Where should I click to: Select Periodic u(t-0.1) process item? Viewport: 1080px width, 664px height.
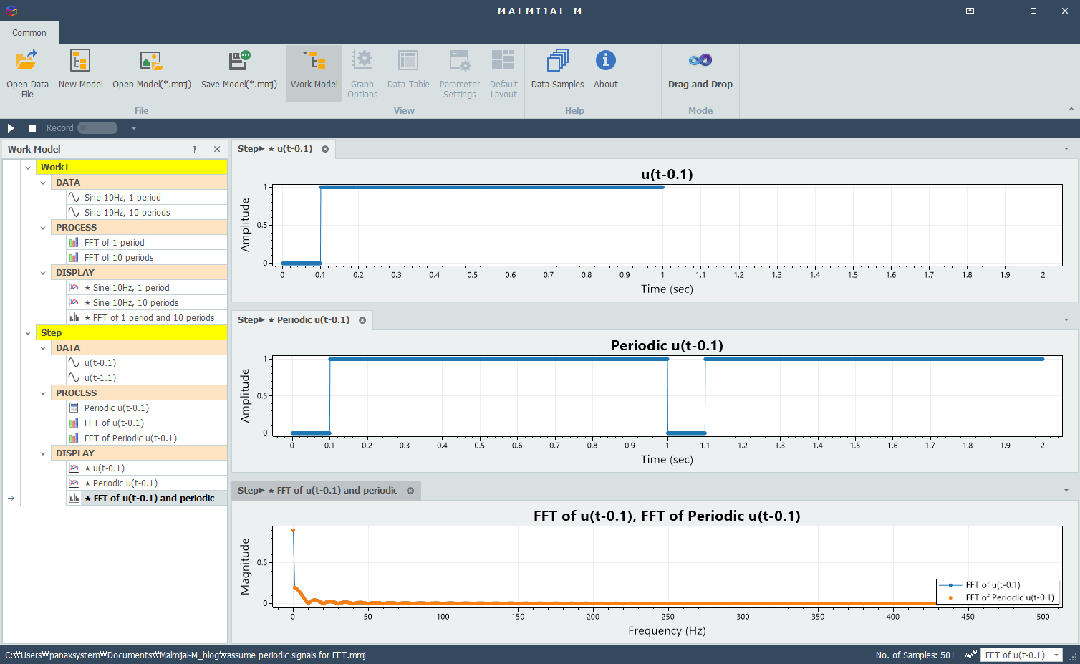[146, 408]
